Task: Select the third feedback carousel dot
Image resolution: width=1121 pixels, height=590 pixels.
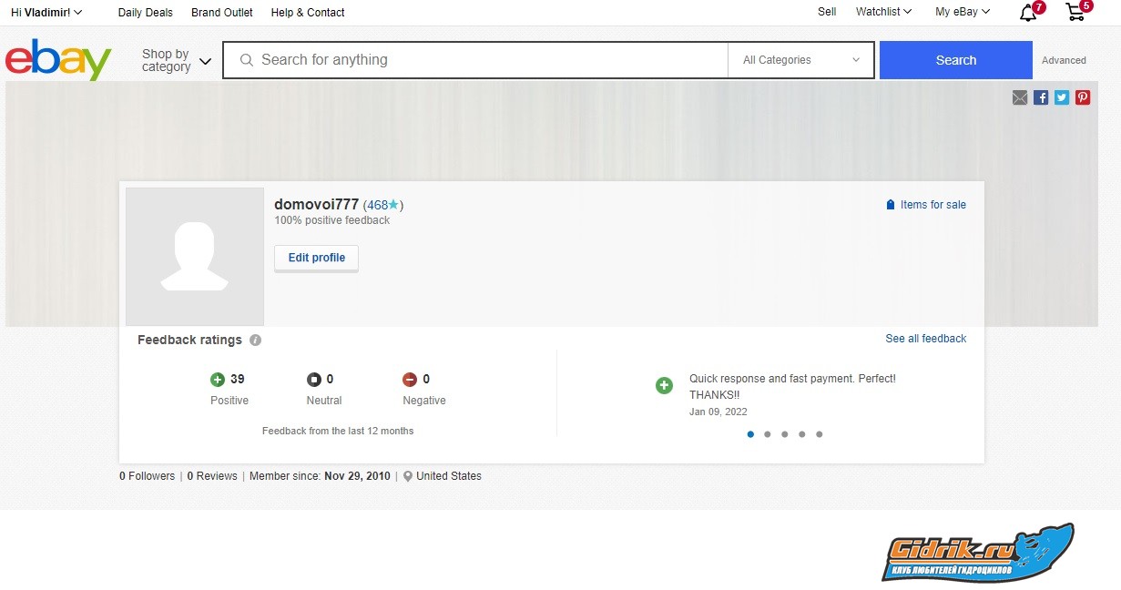Action: click(785, 434)
